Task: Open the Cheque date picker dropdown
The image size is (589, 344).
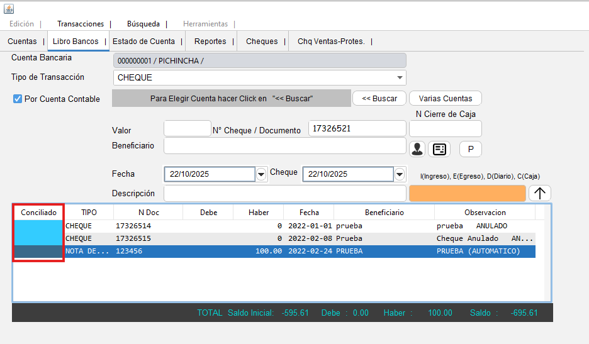Action: 400,174
